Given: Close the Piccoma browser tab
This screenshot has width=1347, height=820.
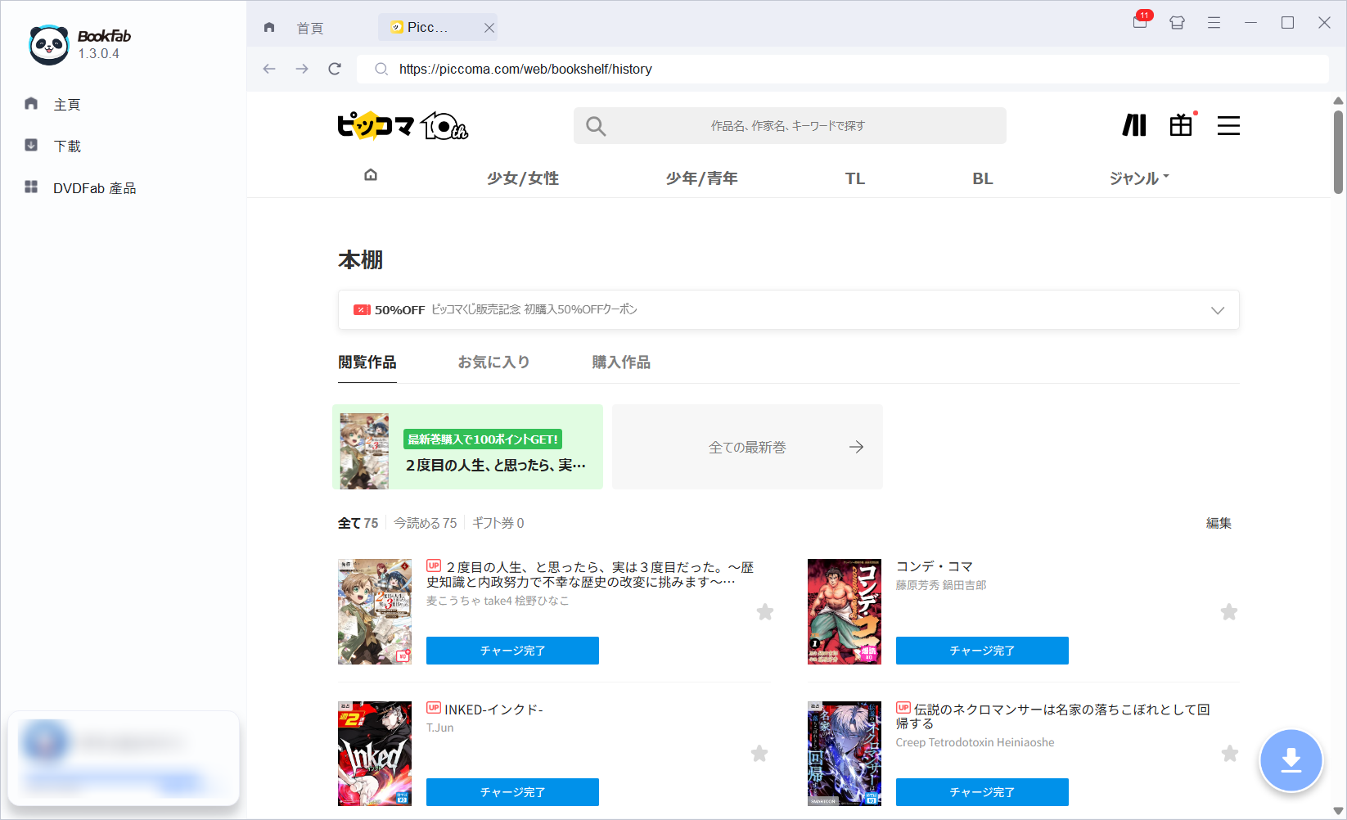Looking at the screenshot, I should pos(489,28).
